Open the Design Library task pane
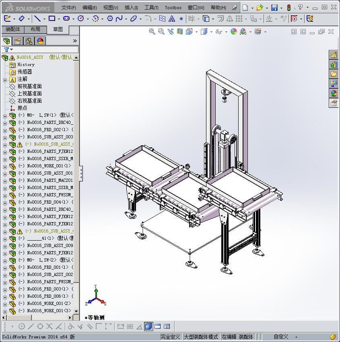Screen dimensions: 340x342 pos(333,64)
